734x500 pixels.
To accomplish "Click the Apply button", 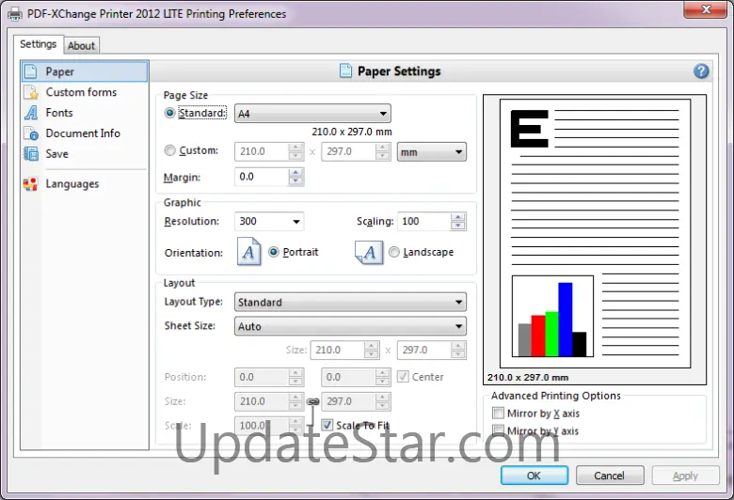I will click(x=685, y=476).
